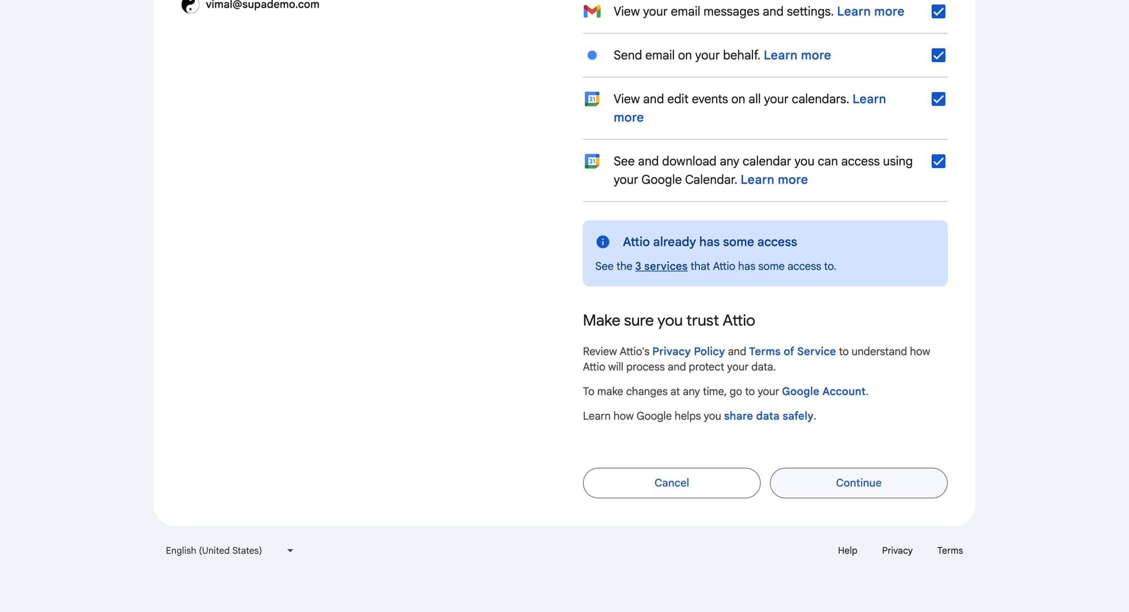Uncheck View your email messages permission

[938, 12]
